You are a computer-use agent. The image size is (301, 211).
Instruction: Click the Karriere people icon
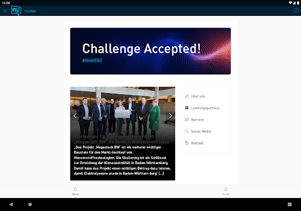[187, 120]
